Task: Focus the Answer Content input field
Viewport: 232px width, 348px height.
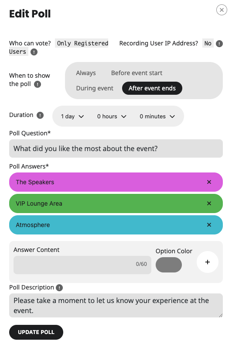Action: click(82, 265)
